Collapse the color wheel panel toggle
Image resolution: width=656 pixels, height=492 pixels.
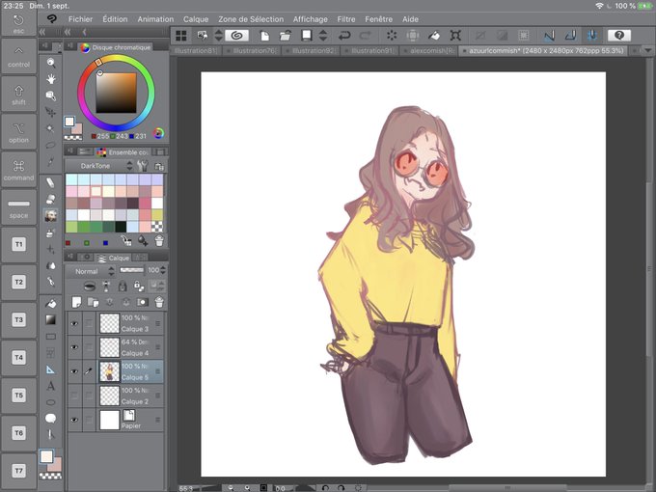[69, 46]
